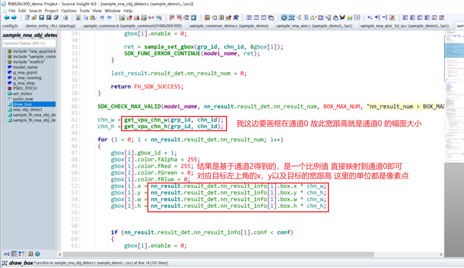This screenshot has width=464, height=268.
Task: Click the symbol type filter shapes icon
Action: coord(21,254)
